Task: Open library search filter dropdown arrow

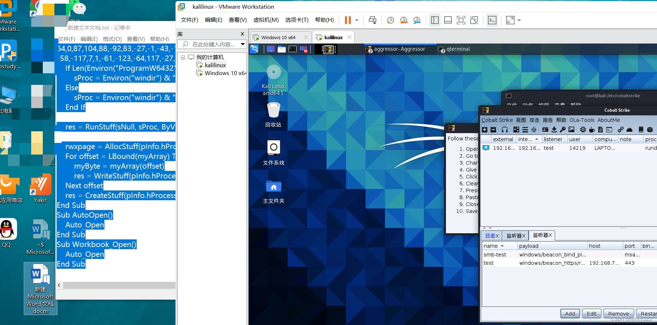Action: tap(243, 44)
